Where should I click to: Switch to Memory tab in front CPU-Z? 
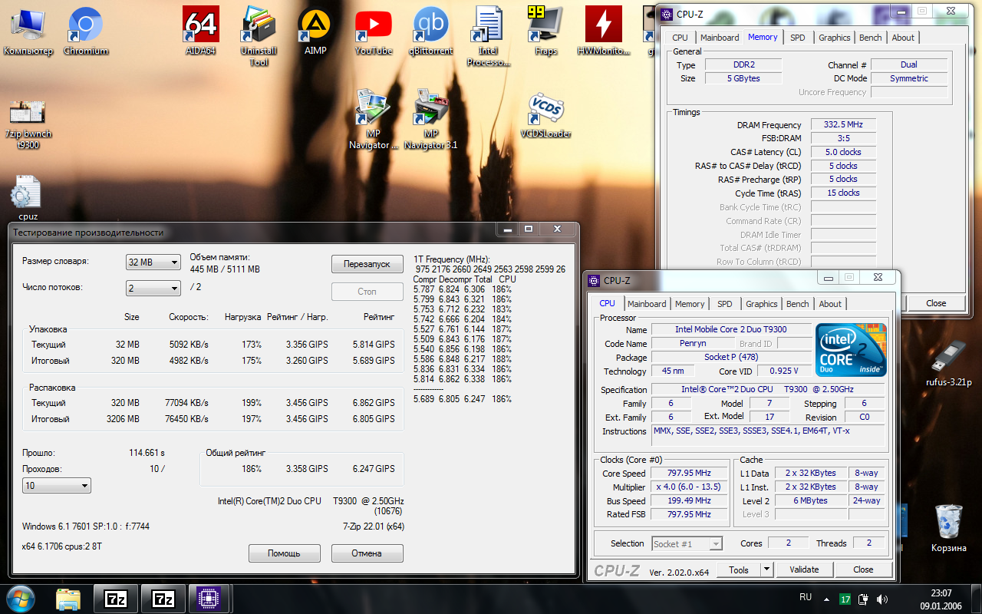(690, 304)
